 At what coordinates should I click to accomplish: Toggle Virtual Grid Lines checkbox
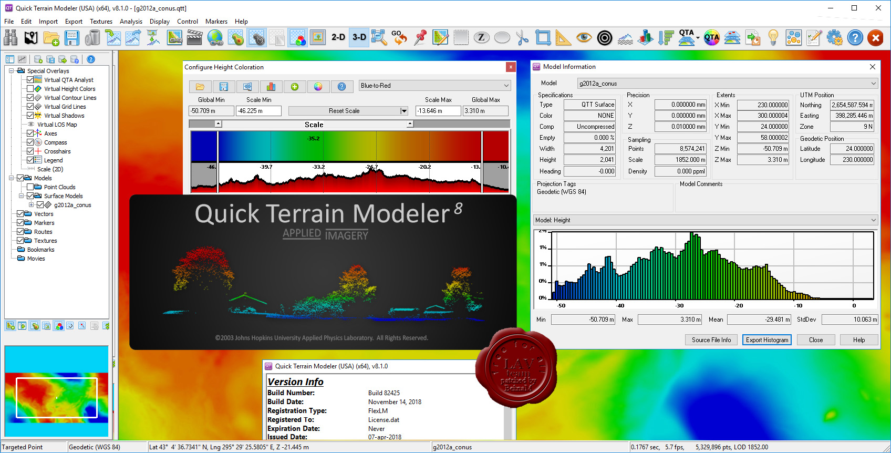pyautogui.click(x=30, y=107)
